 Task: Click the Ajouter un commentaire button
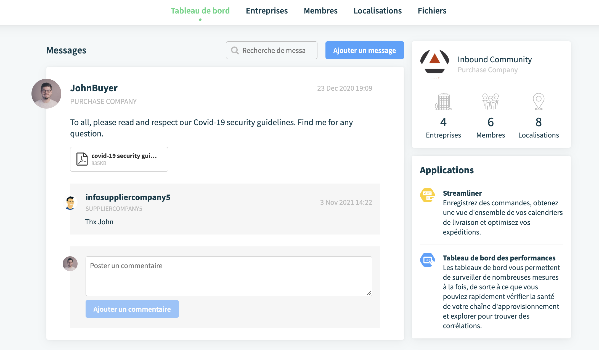coord(132,309)
